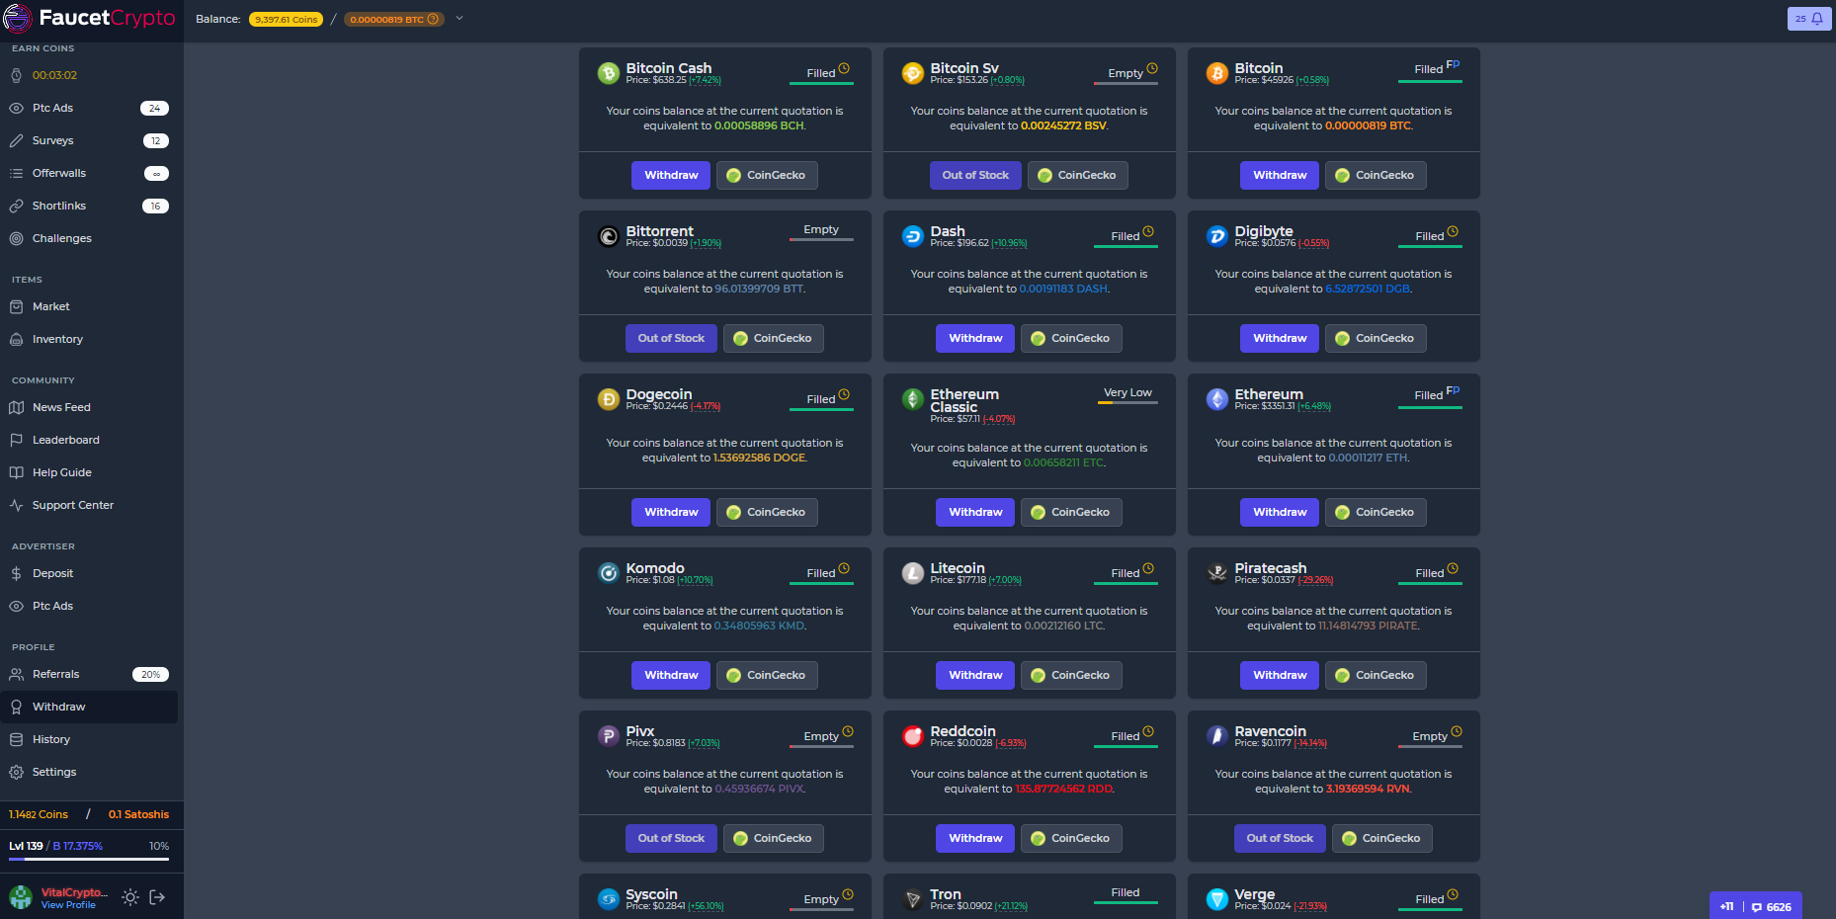Click Out of Stock button for Bittorrent

pyautogui.click(x=671, y=338)
